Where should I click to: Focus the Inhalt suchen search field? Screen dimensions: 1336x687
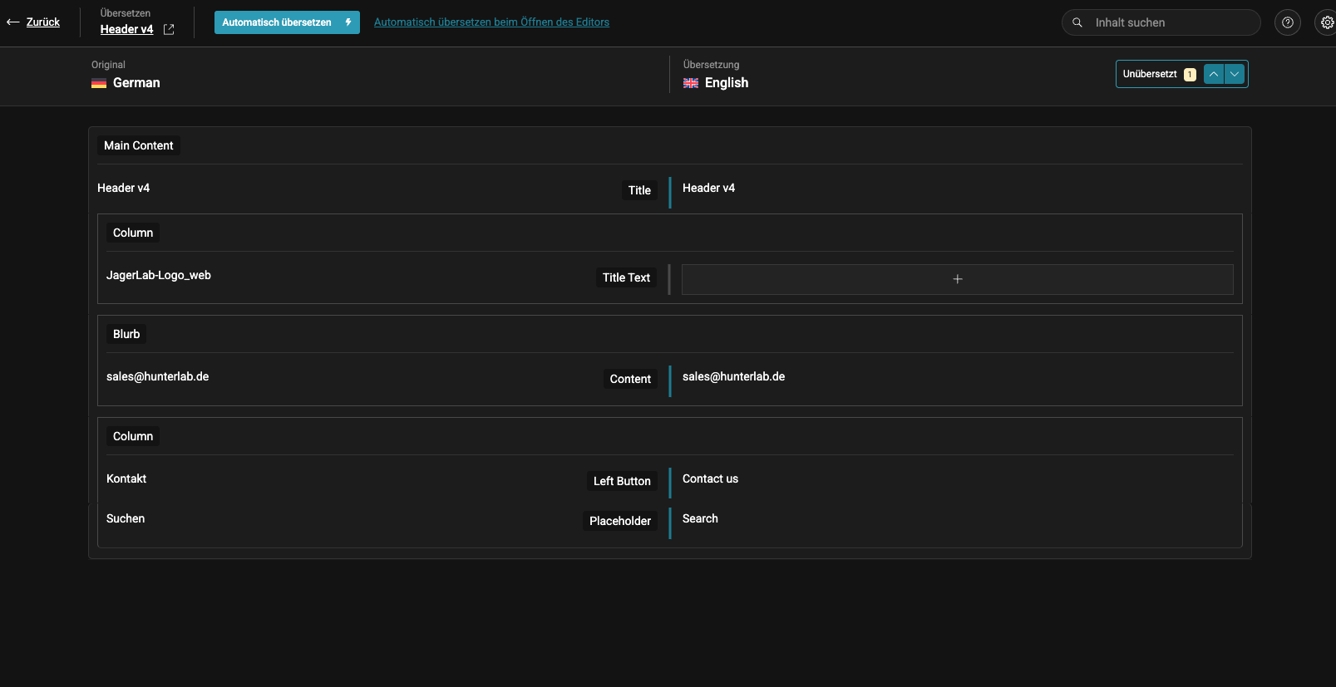(x=1161, y=22)
